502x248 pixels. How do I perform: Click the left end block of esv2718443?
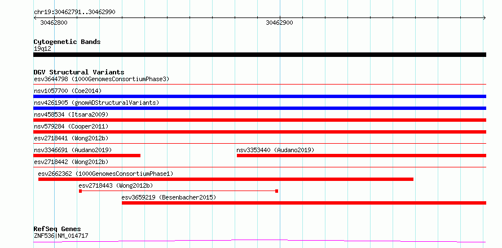click(80, 191)
